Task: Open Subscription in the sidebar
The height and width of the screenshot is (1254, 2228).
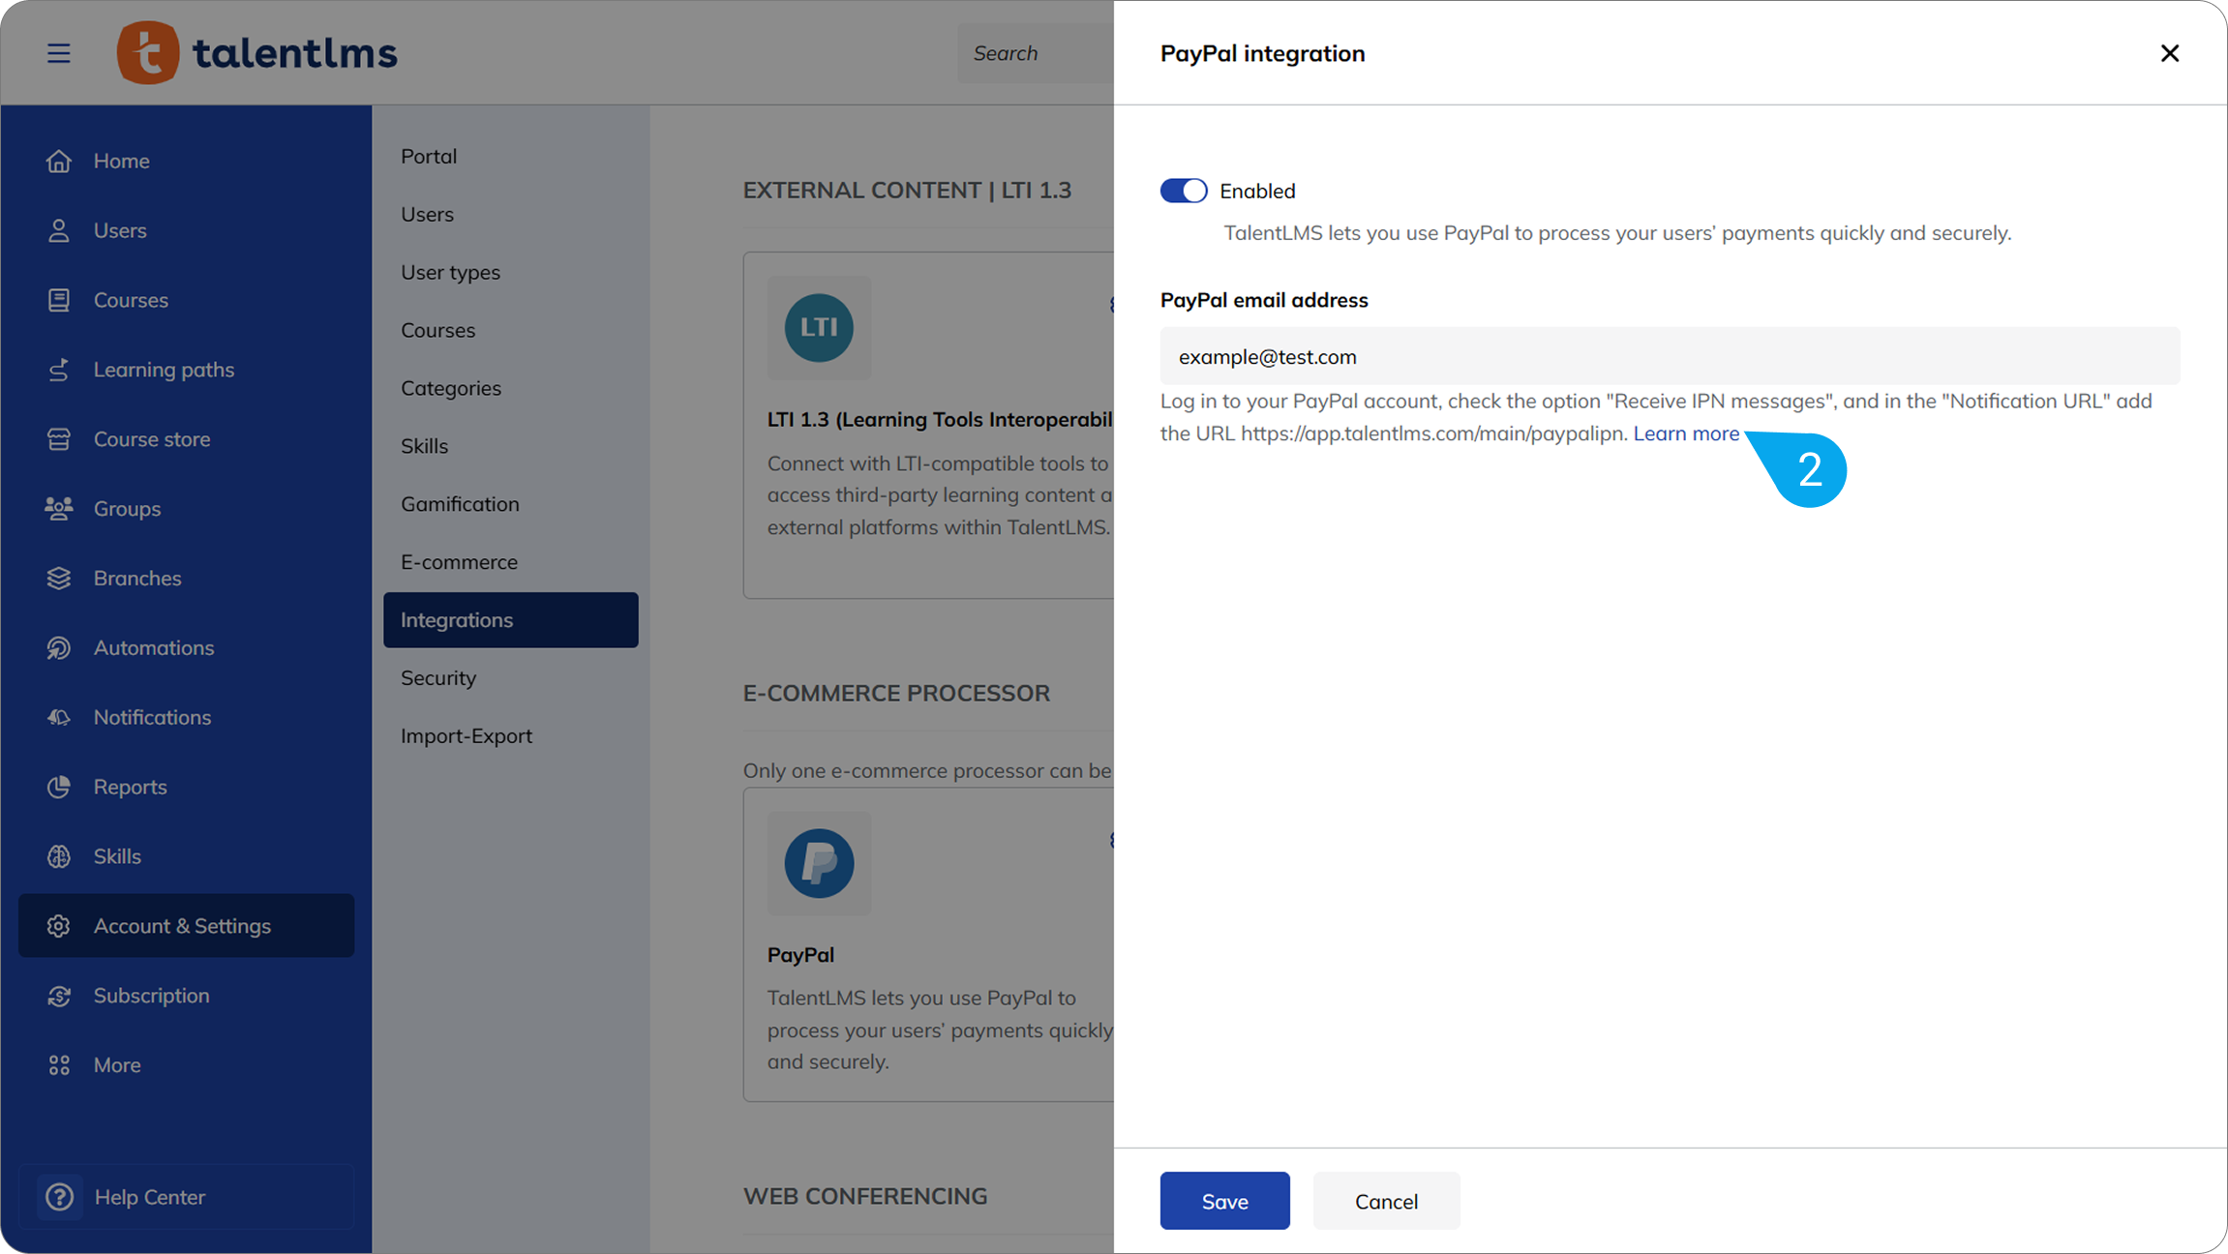Action: coord(151,996)
